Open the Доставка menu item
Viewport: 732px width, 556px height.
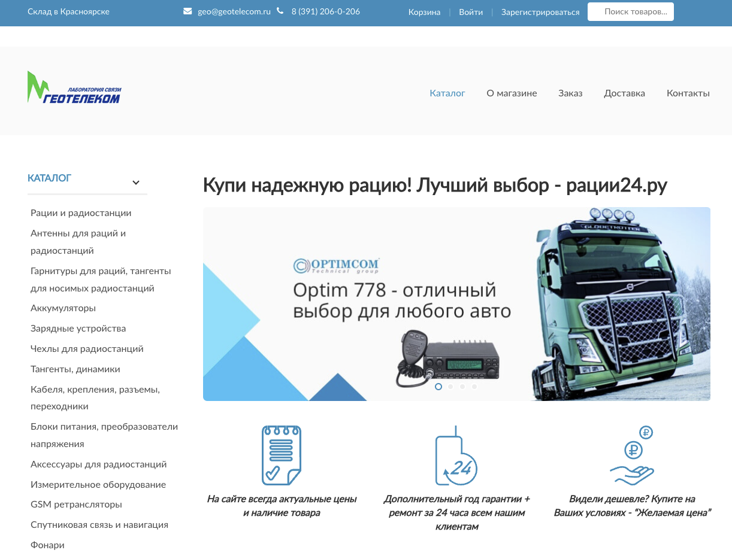point(625,93)
